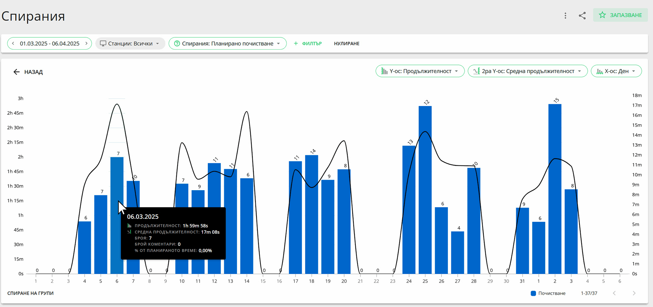The height and width of the screenshot is (307, 653).
Task: Click the 3h y-axis label
Action: (21, 98)
